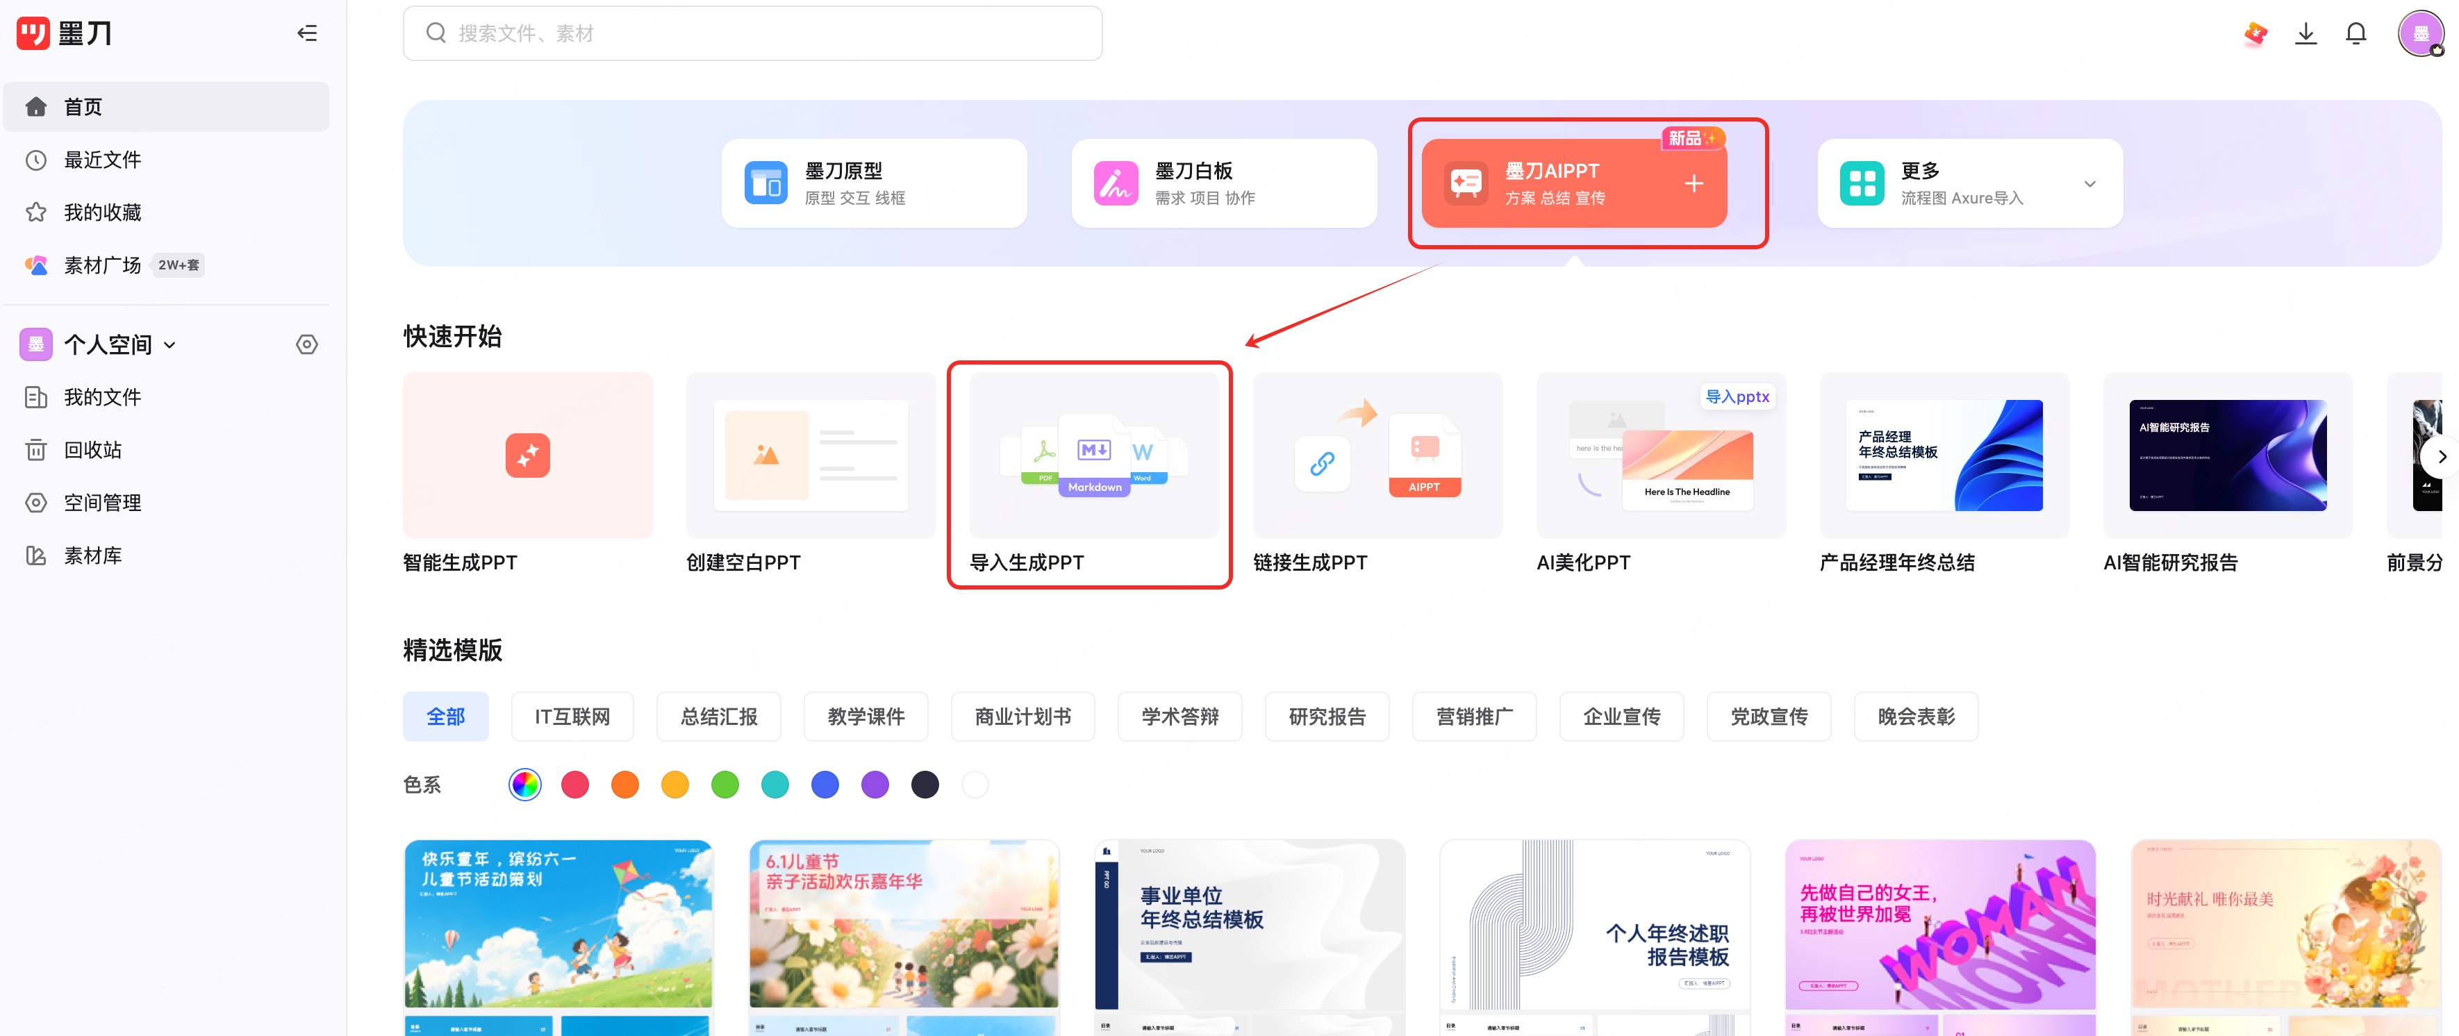Screen dimensions: 2459x1036
Task: Open 先做自己的女王 template thumbnail
Action: (x=1941, y=924)
